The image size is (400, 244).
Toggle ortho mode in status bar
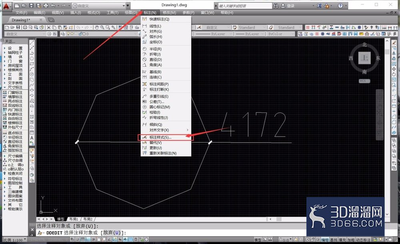coord(88,240)
